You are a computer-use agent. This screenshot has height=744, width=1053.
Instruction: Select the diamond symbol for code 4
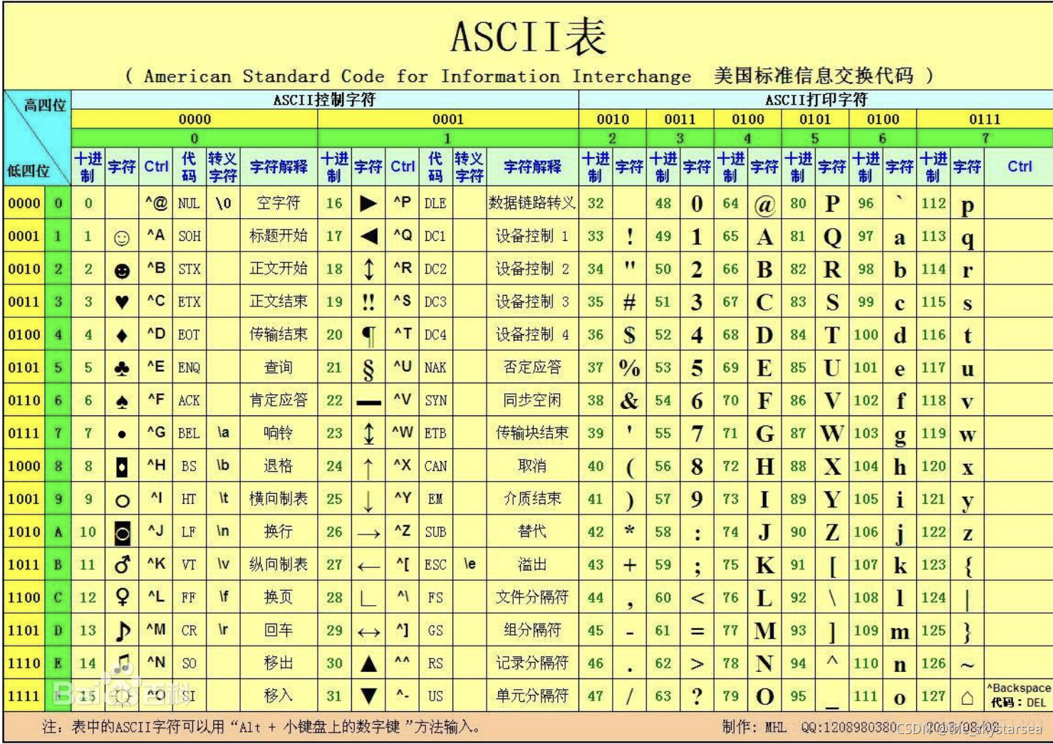click(x=122, y=335)
